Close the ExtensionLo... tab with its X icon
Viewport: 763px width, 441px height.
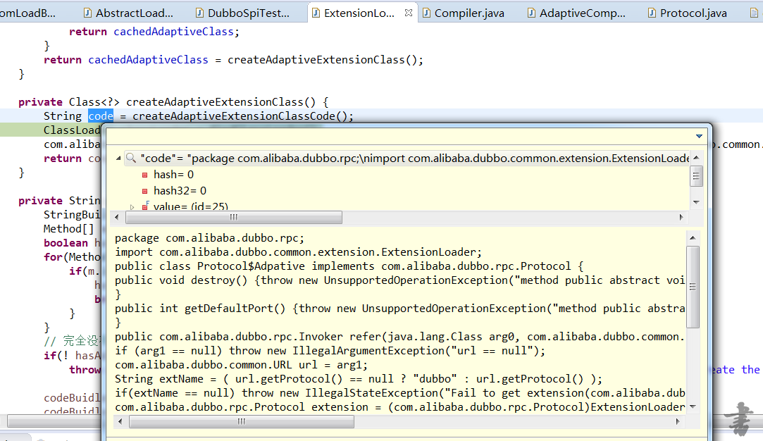408,13
